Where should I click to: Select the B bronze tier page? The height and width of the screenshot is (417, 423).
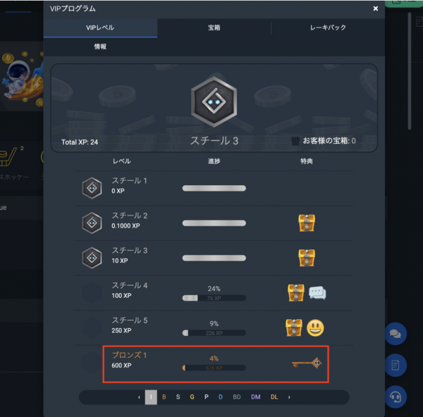click(164, 397)
